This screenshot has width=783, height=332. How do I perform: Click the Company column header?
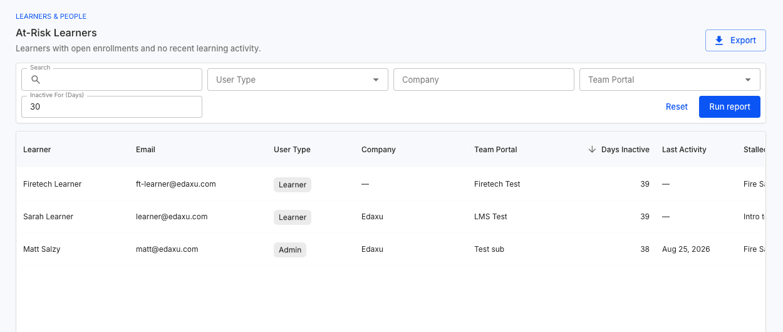point(378,150)
